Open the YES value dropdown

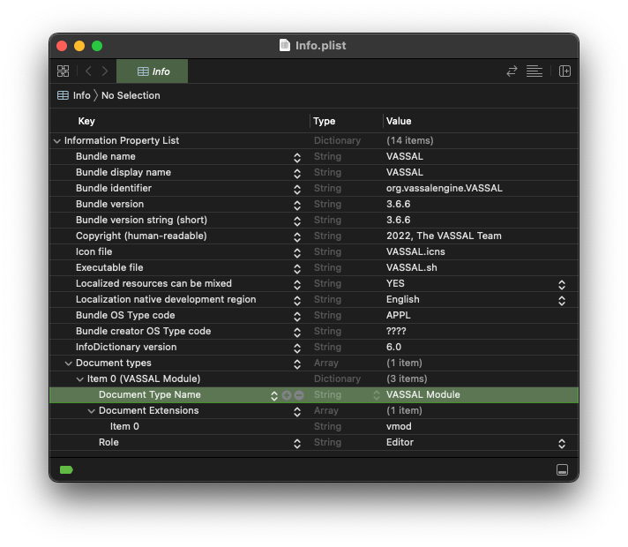[562, 284]
